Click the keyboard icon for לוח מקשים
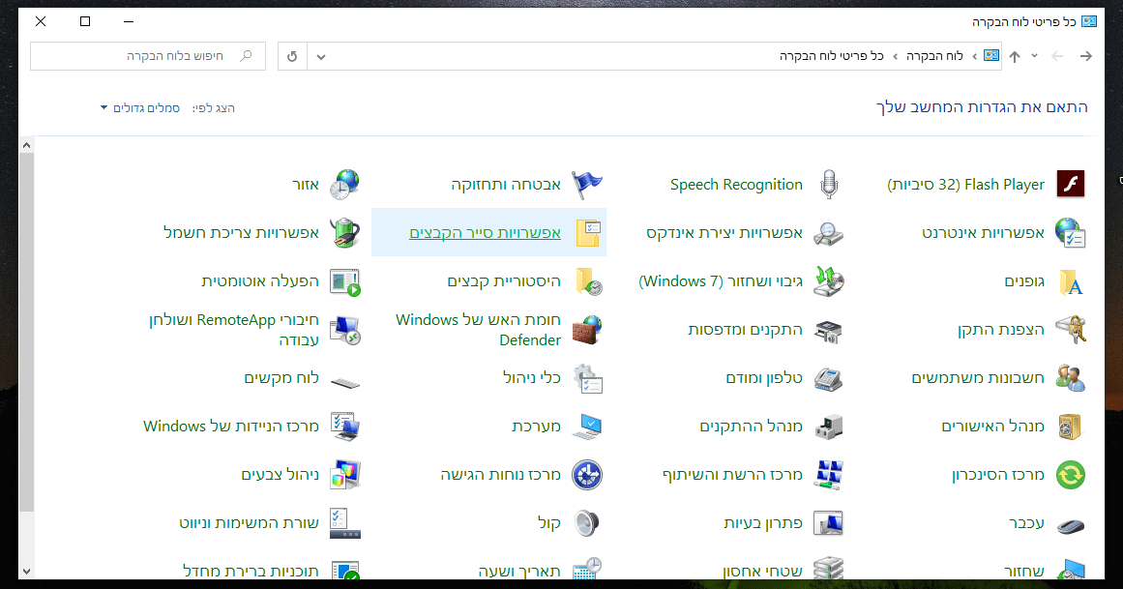The height and width of the screenshot is (589, 1123). pos(344,382)
